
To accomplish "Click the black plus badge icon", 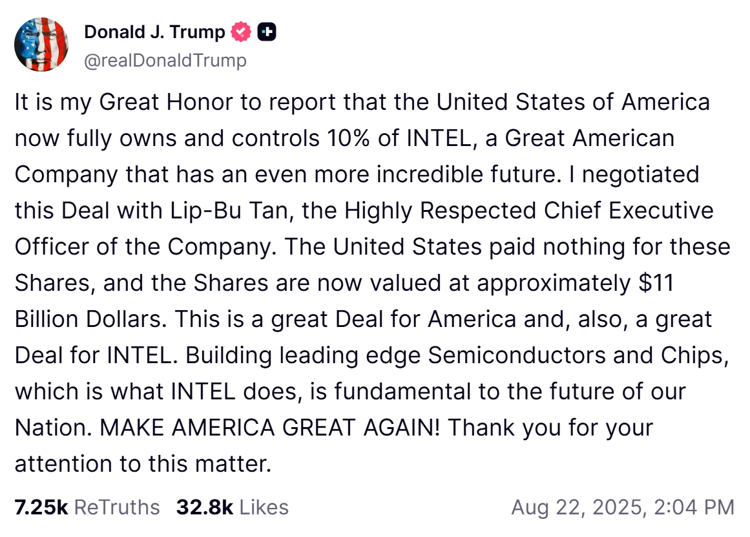I will coord(267,32).
